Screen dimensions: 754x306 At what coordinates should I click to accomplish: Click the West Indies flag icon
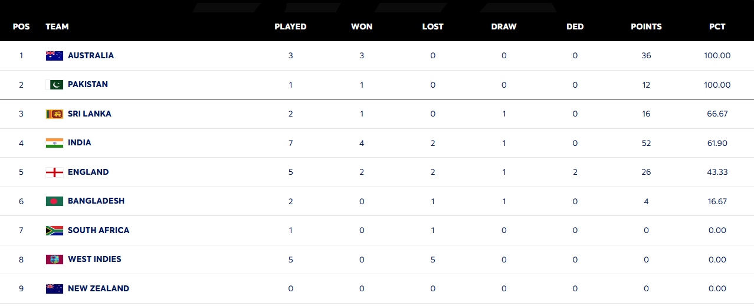click(54, 260)
